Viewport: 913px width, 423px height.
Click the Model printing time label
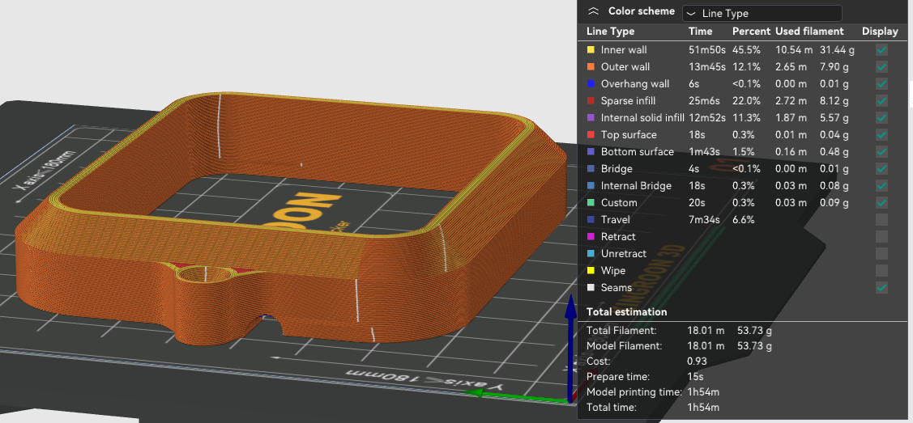tap(634, 392)
